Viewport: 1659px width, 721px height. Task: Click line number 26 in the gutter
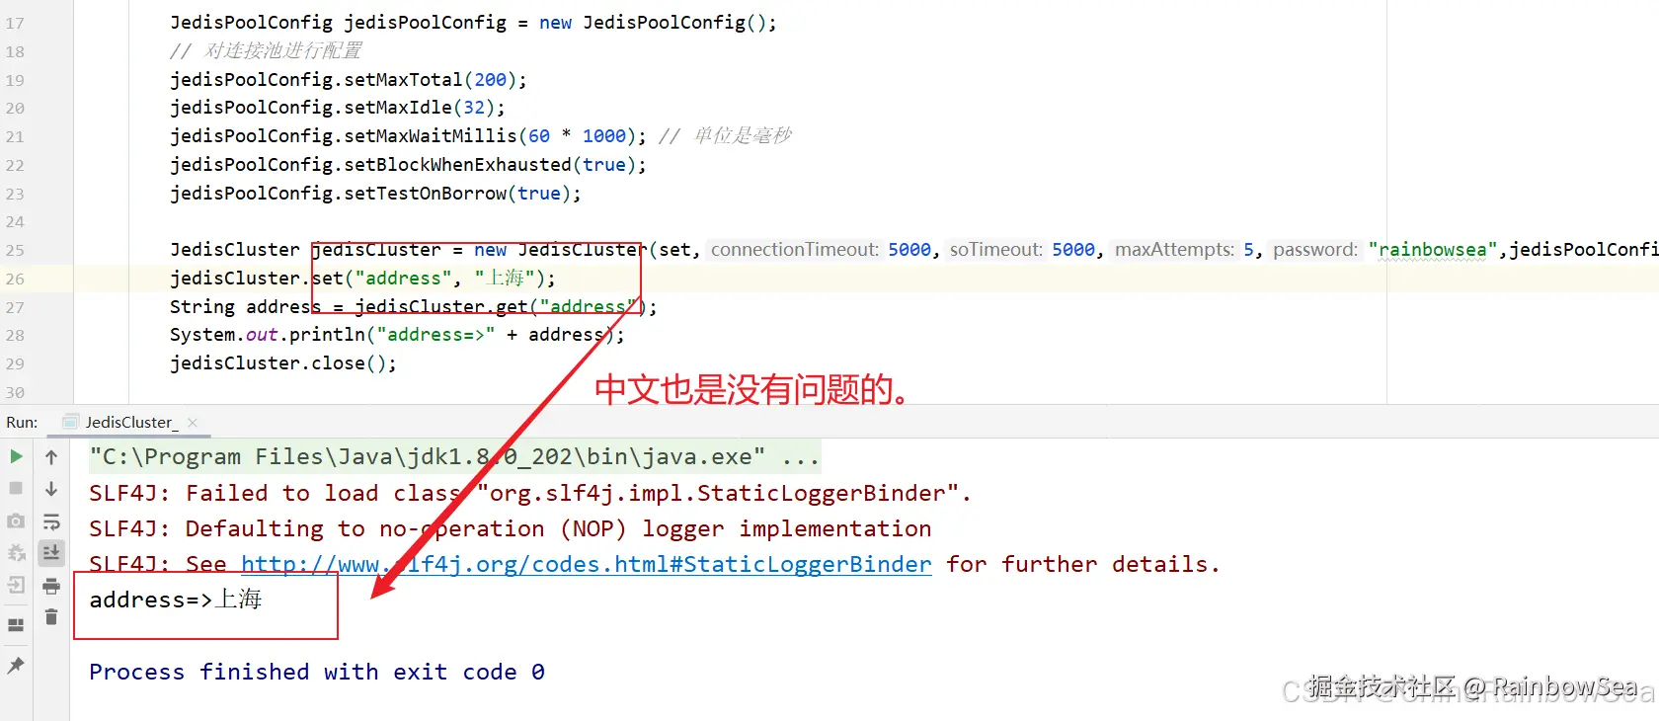click(15, 279)
